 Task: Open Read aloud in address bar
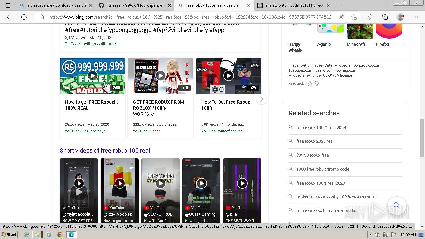coord(341,17)
